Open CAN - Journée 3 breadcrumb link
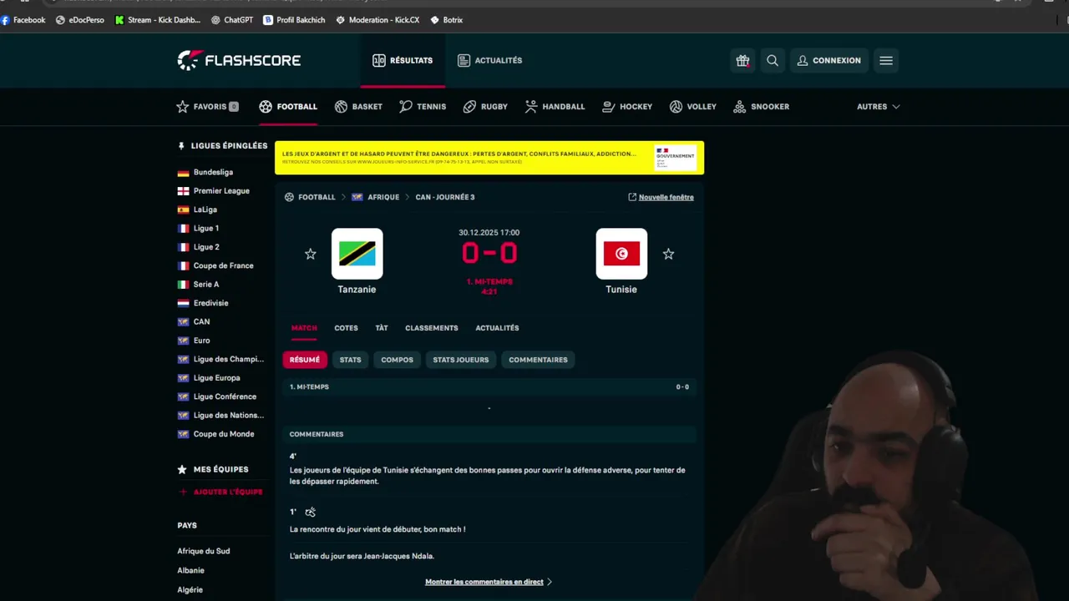 445,197
